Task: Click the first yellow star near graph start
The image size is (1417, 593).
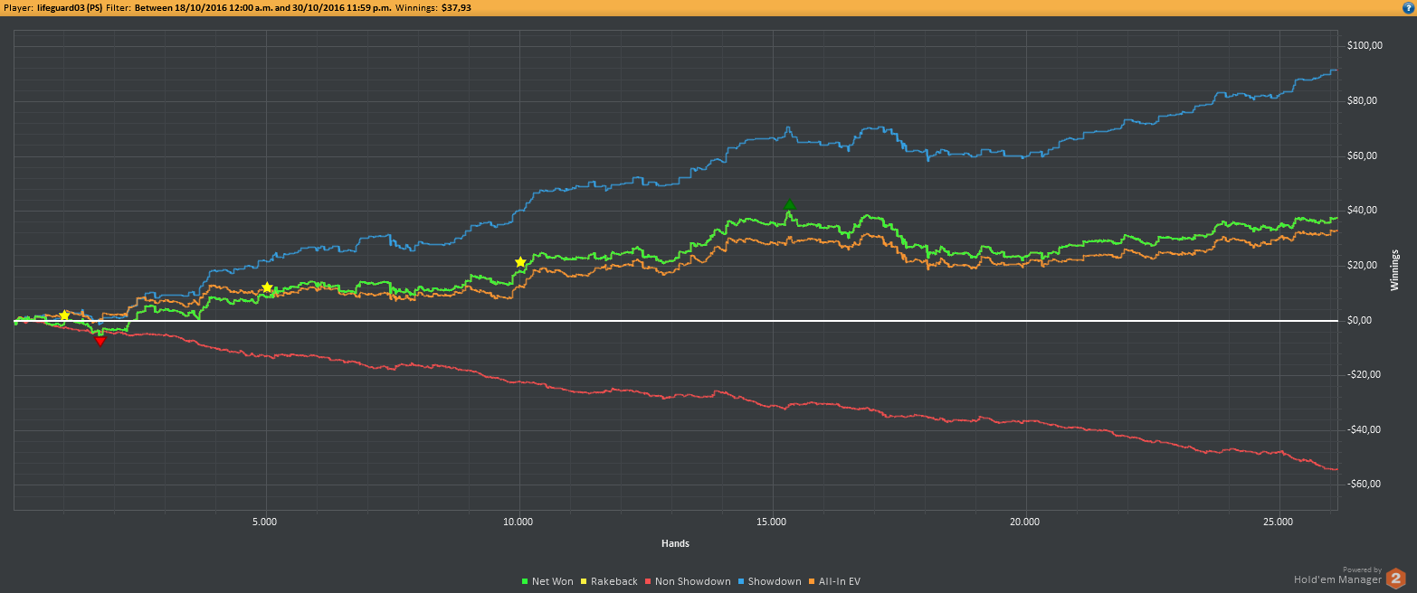Action: pyautogui.click(x=64, y=315)
